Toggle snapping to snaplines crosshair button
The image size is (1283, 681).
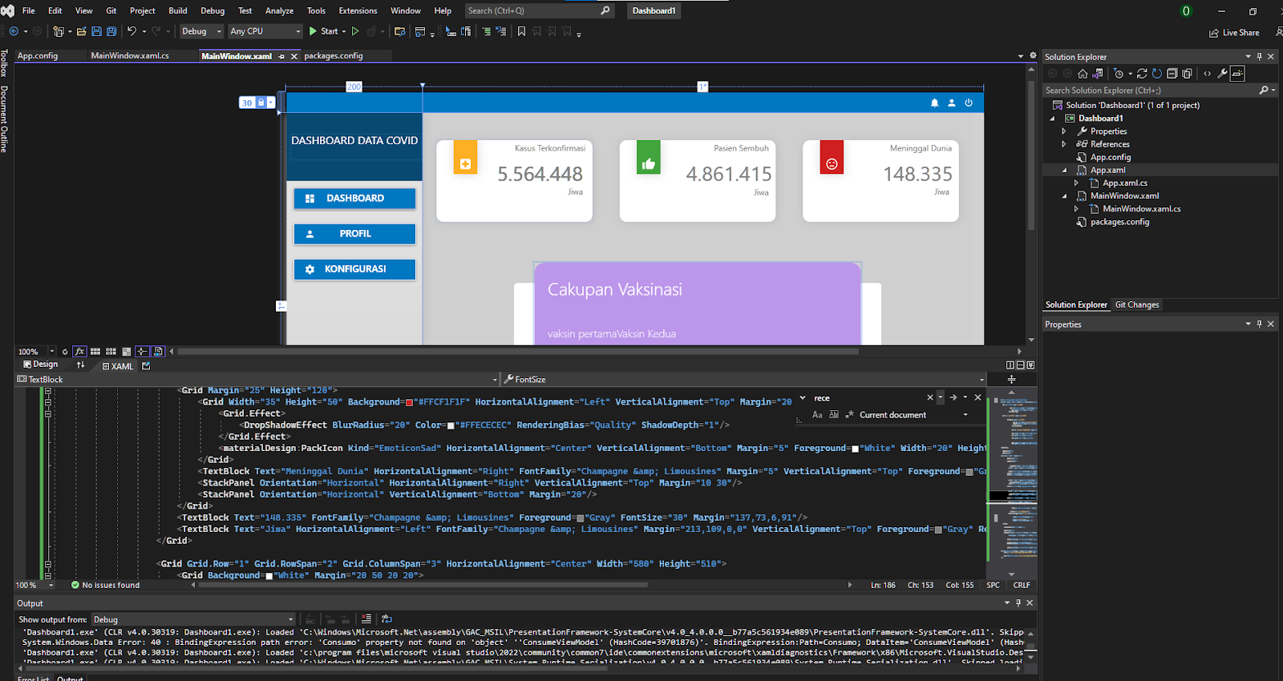(142, 352)
